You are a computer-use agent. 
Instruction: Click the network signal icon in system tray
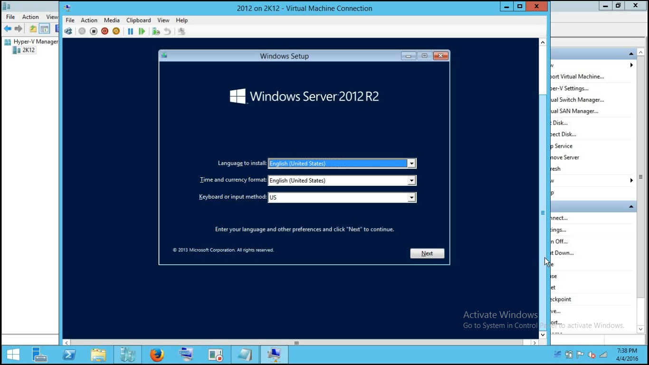603,355
